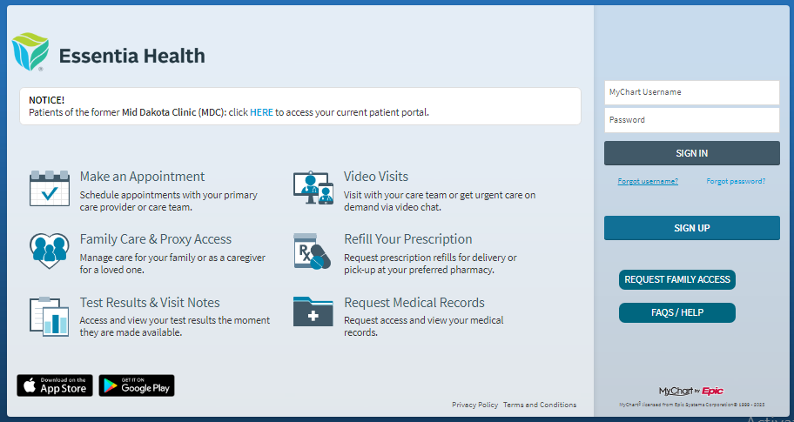
Task: Click the Test Results & Visit Notes heading
Action: (150, 303)
